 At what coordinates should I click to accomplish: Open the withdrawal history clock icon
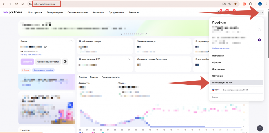[65, 62]
